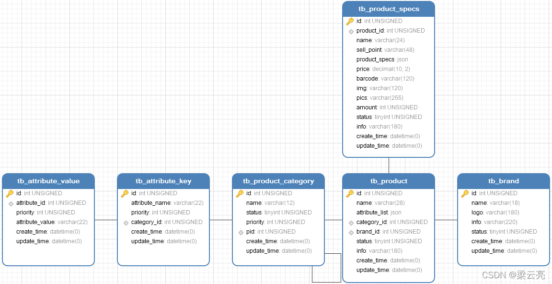This screenshot has width=552, height=284.
Task: Click the pics varchar(255) field
Action: [x=380, y=97]
